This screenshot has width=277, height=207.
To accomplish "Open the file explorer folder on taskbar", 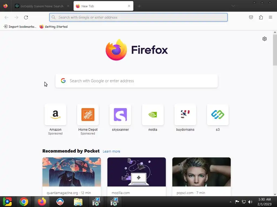I will tap(78, 202).
